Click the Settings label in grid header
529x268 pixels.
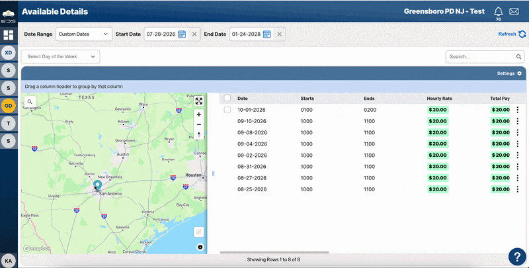506,73
